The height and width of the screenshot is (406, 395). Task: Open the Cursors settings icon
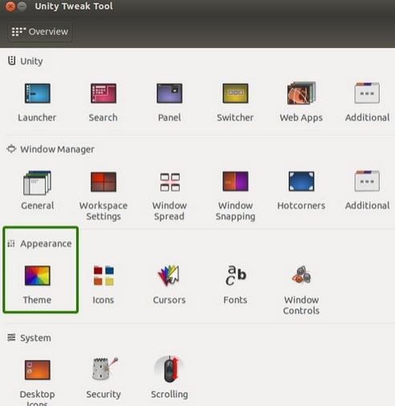169,275
